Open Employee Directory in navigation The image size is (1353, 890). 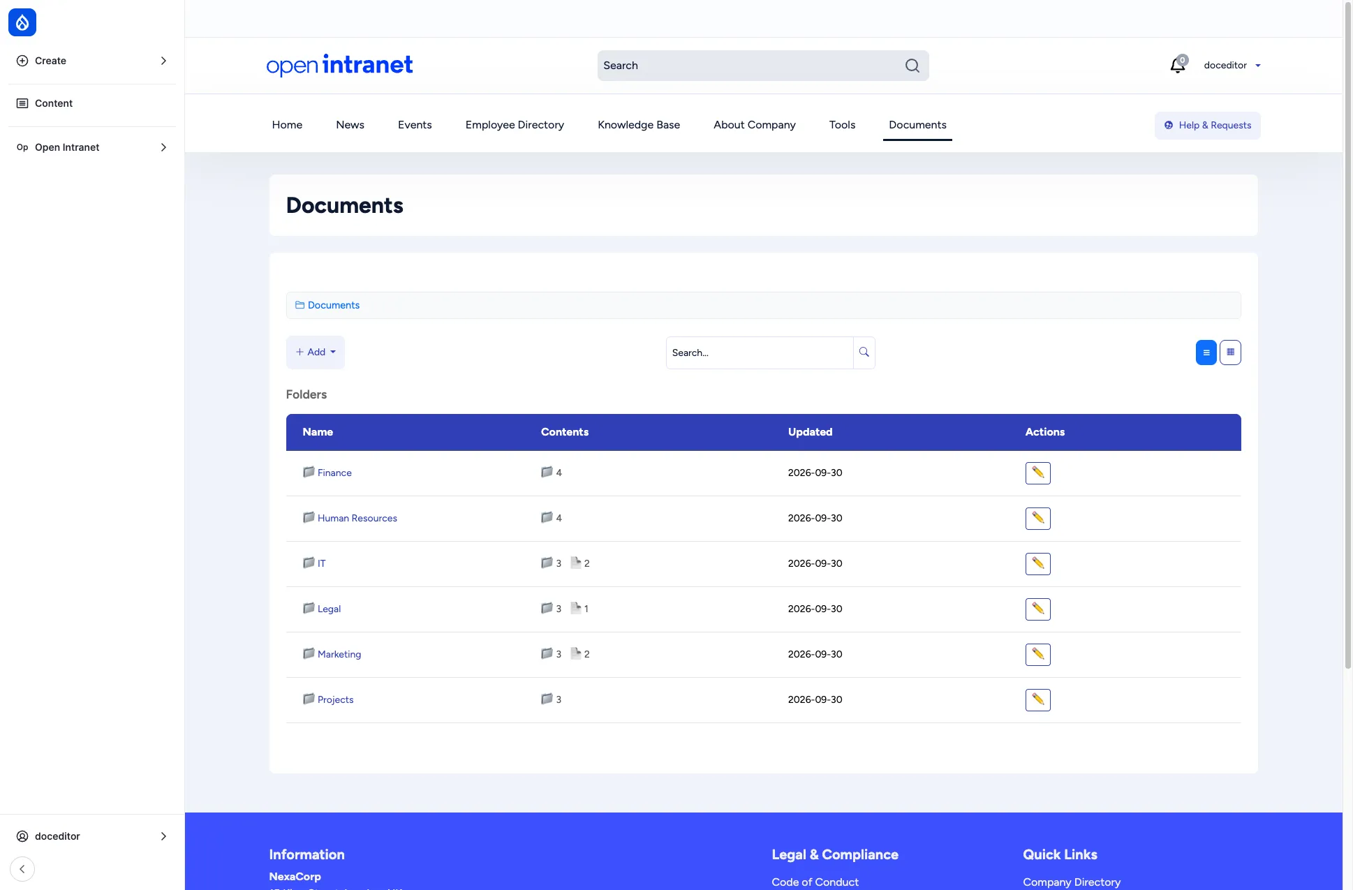(515, 125)
